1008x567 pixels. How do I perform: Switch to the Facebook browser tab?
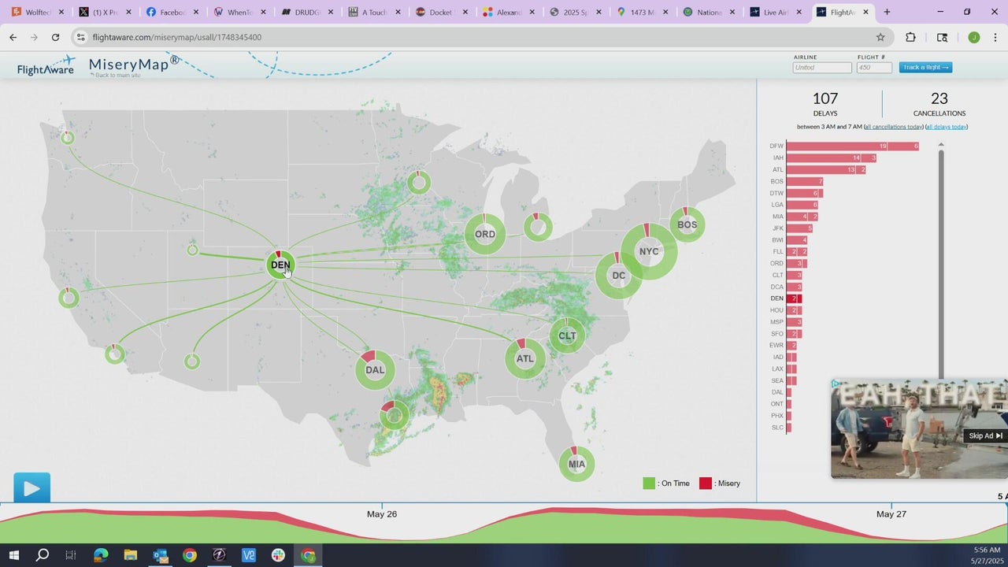(165, 13)
